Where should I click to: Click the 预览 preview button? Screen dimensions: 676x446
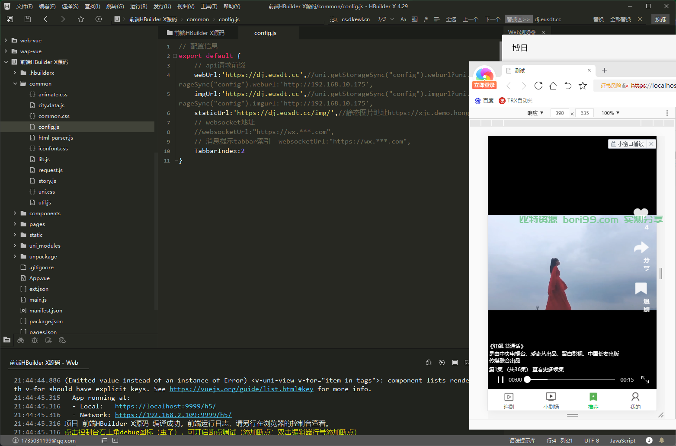point(660,19)
